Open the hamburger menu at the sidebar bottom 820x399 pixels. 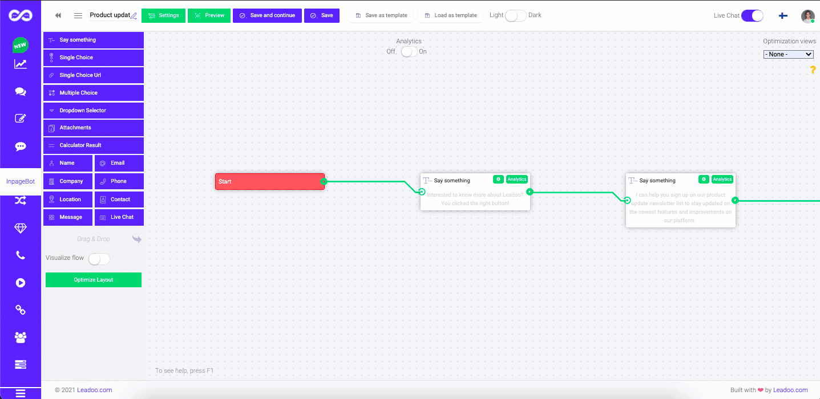(21, 392)
